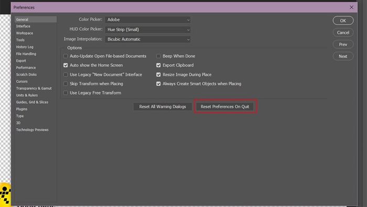
Task: Enable Auto-Update Open File-based Documents
Action: [66, 56]
